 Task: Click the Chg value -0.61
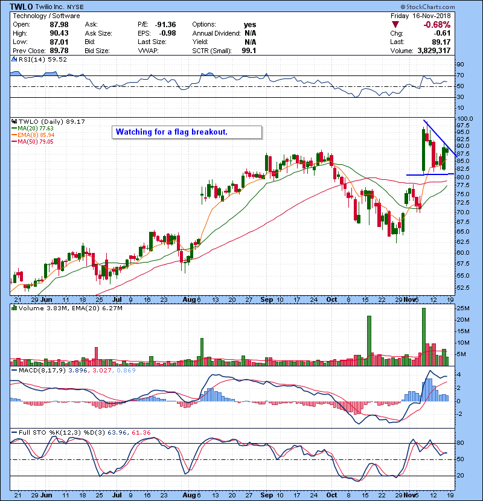[442, 33]
